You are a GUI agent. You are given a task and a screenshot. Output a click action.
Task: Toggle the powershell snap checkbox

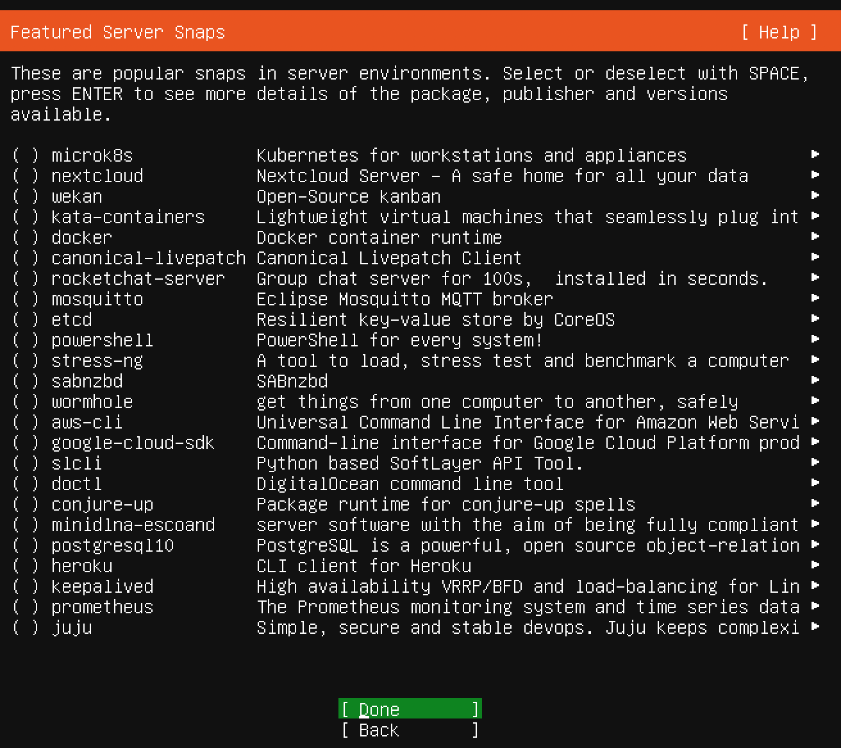(26, 340)
